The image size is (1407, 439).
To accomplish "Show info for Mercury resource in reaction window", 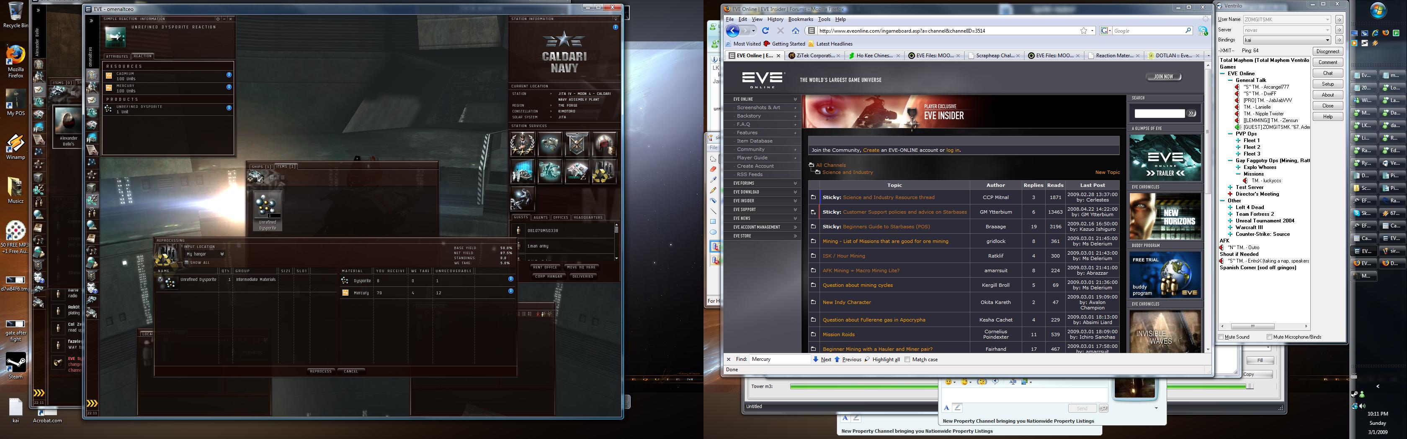I will 229,87.
